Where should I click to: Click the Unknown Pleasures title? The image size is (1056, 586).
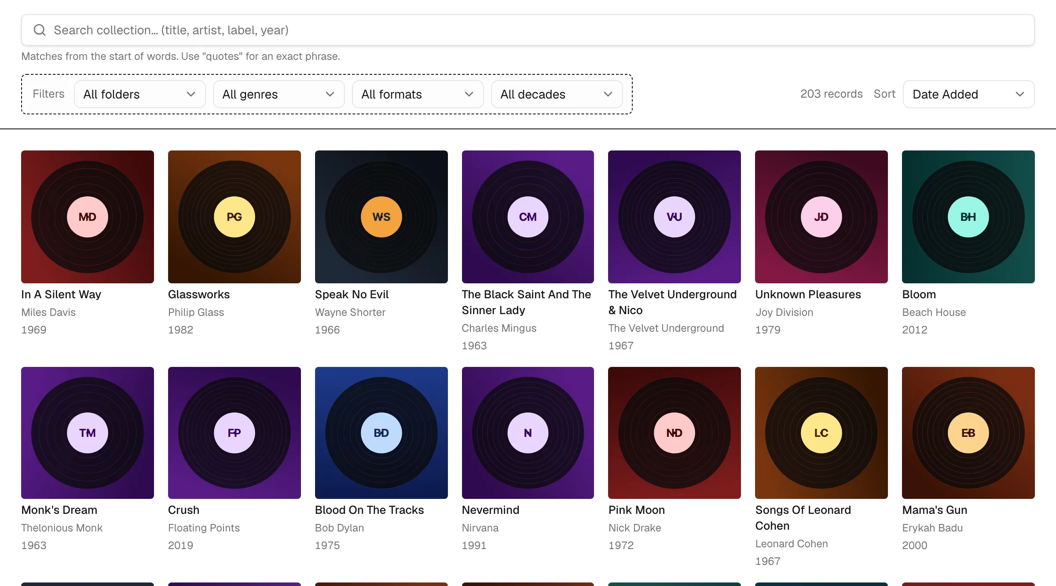coord(808,294)
